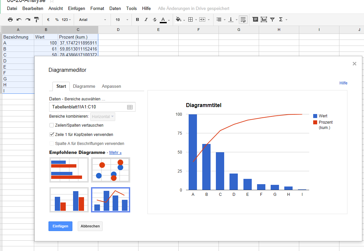Toggle the text wrapping icon
The image size is (364, 251).
click(x=243, y=20)
